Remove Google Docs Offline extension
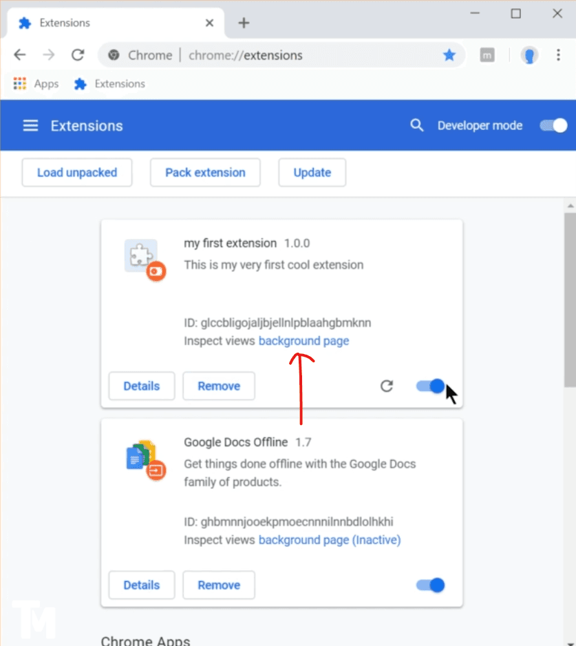 coord(219,585)
